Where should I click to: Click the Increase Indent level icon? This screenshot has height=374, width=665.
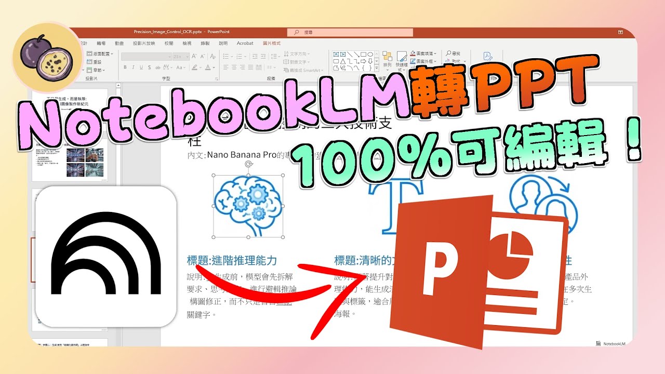[263, 57]
